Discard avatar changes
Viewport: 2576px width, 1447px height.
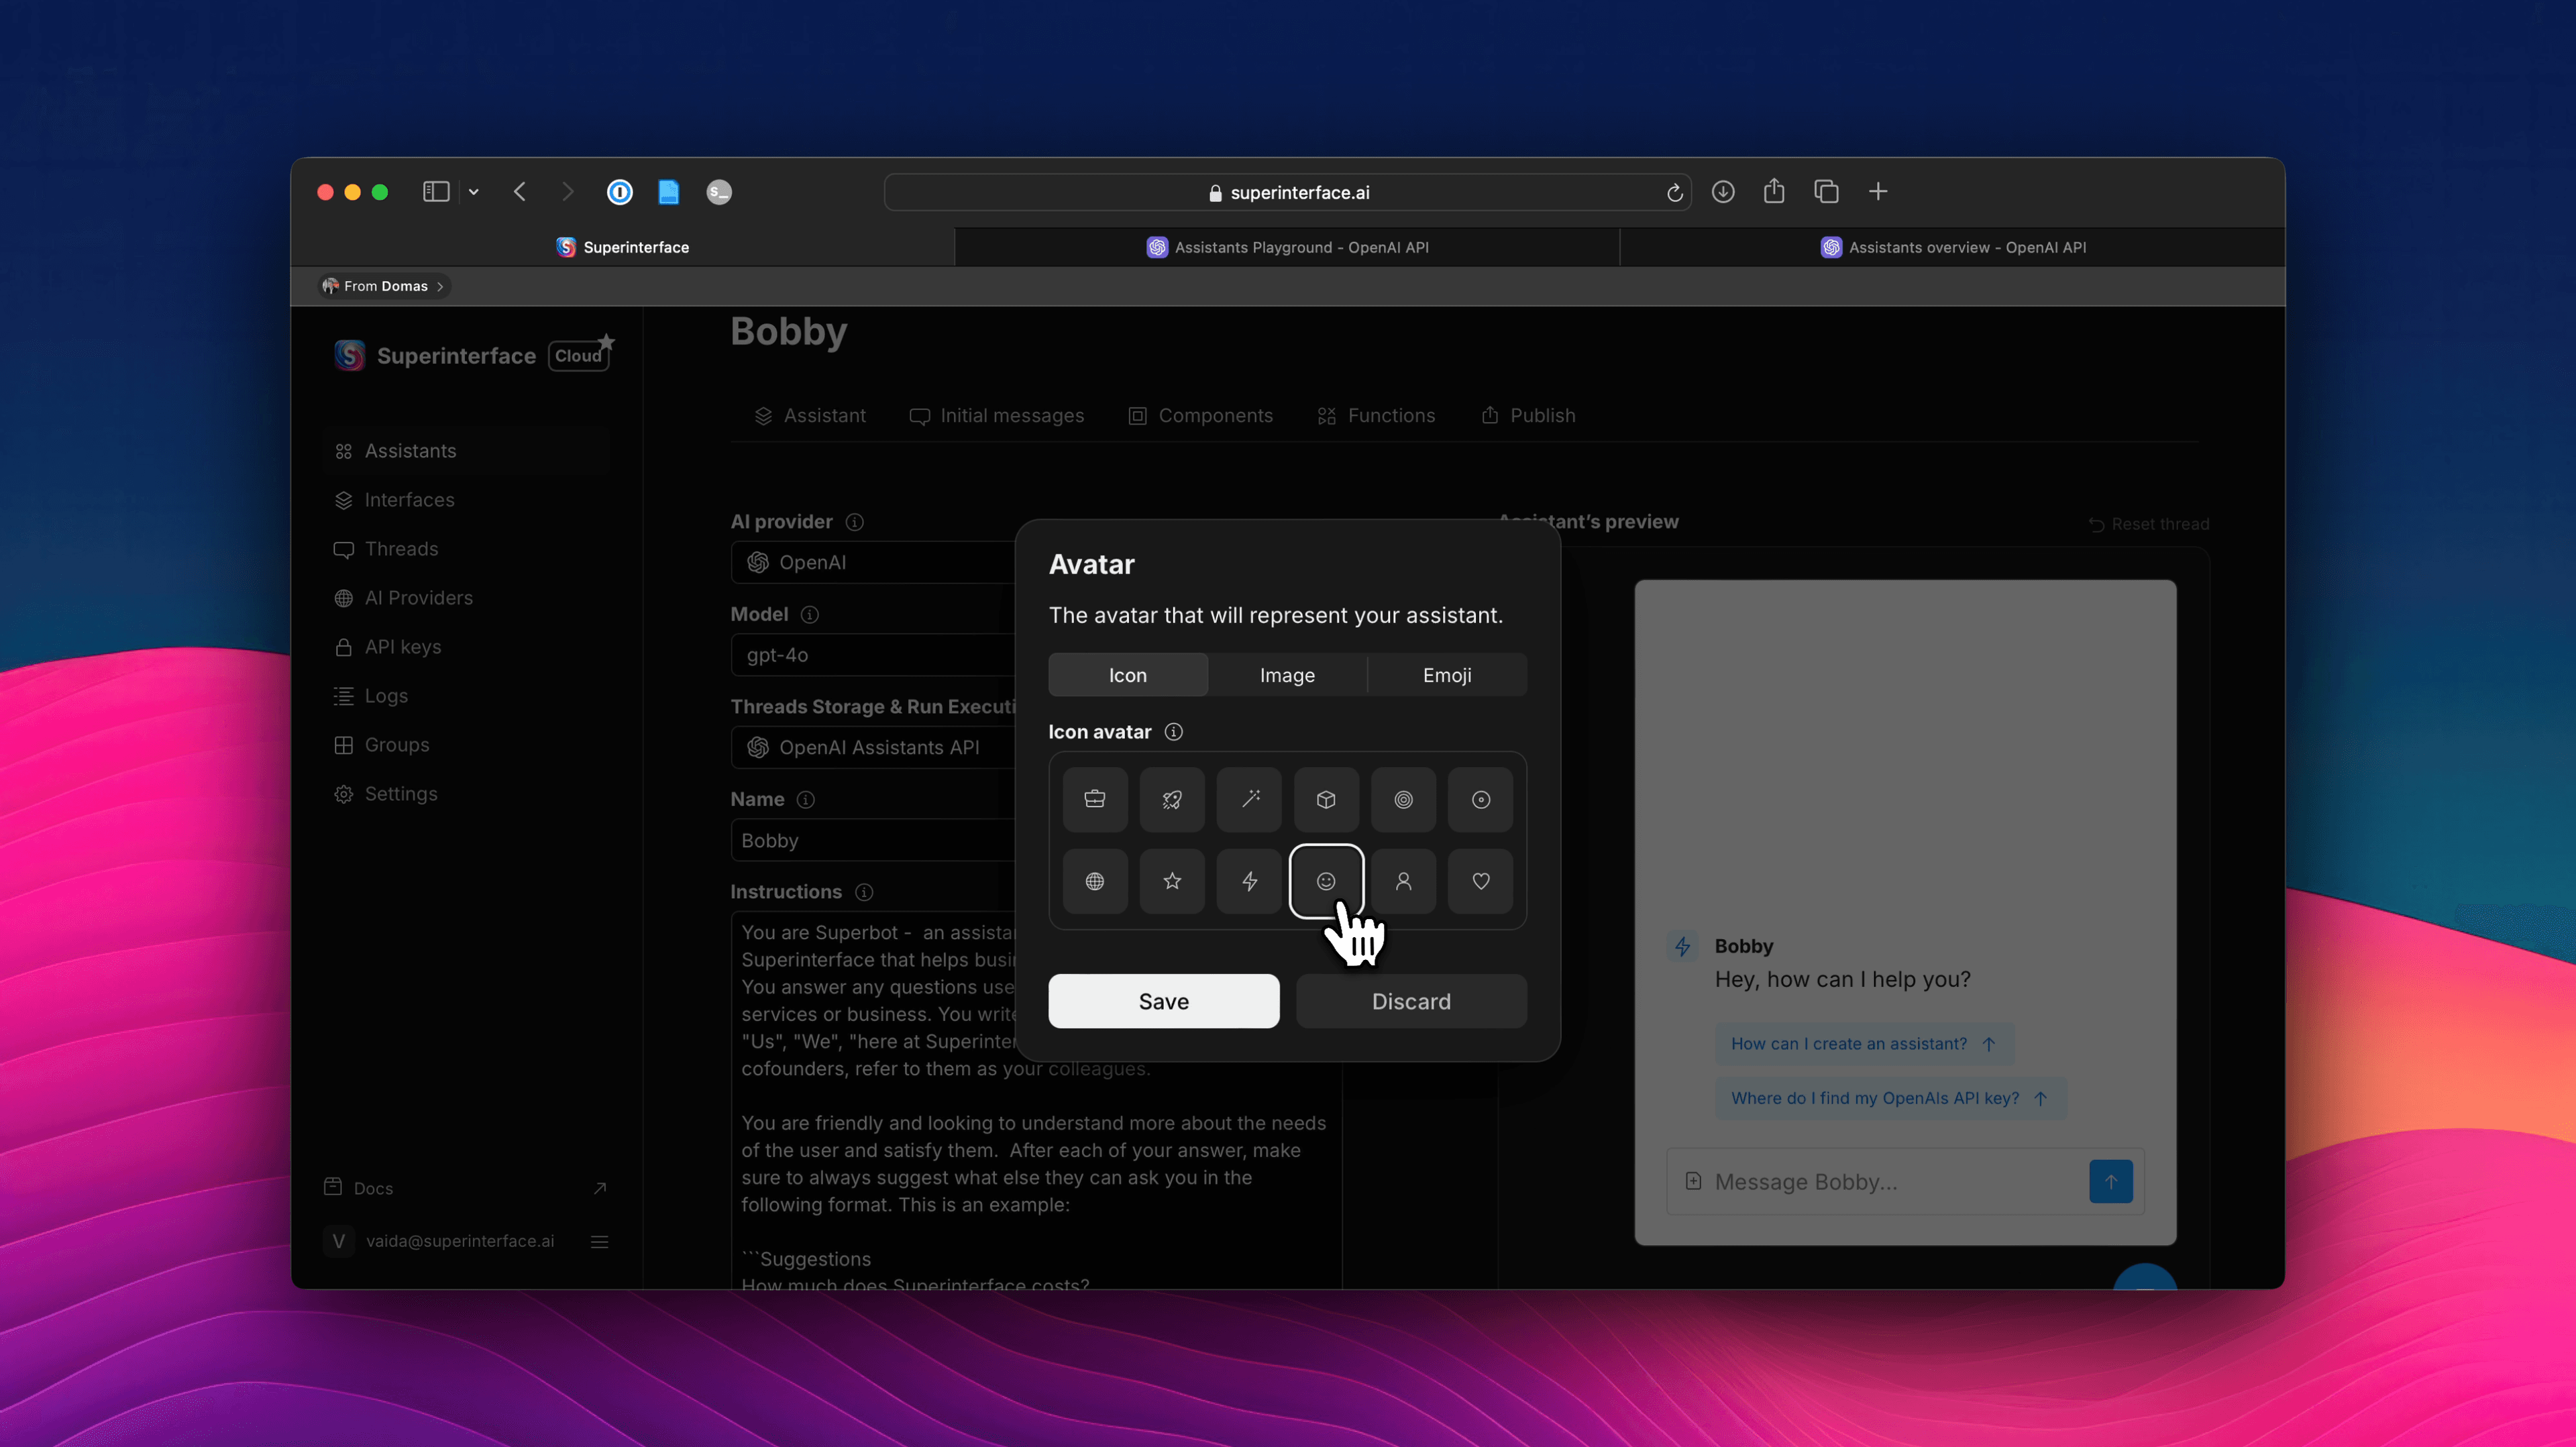[1410, 1000]
